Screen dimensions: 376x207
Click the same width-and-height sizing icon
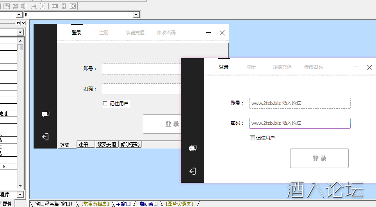point(73,6)
